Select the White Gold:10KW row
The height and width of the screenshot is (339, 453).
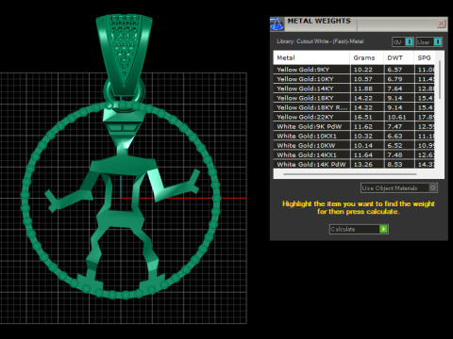pos(354,145)
